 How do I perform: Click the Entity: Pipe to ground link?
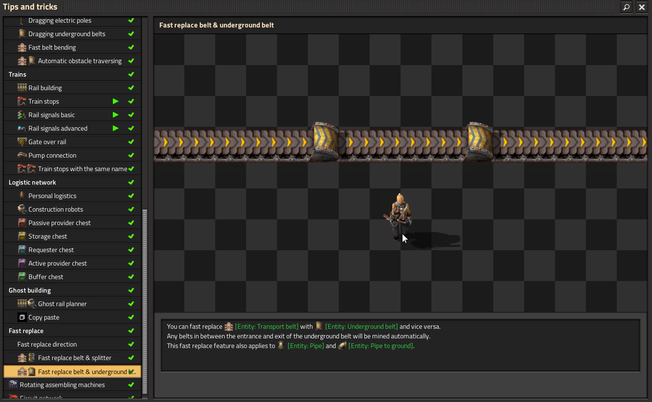pos(380,346)
